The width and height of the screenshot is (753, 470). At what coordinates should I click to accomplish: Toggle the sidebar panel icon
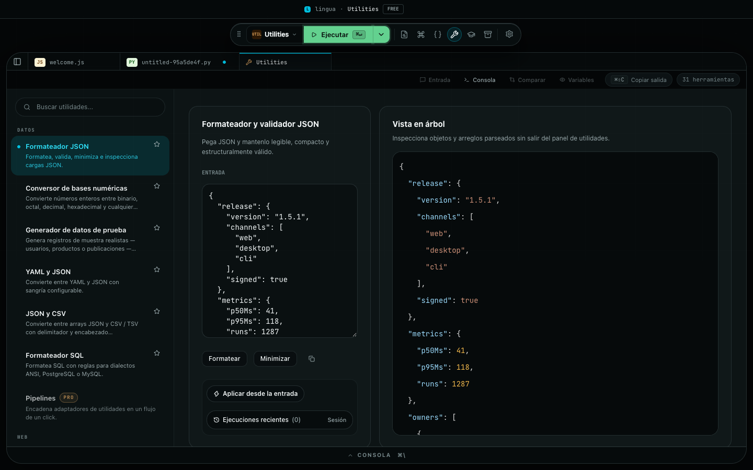click(x=17, y=62)
